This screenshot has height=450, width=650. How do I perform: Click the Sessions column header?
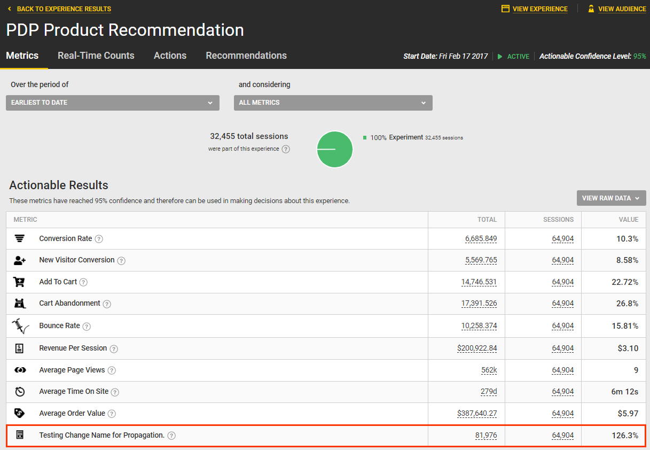[559, 220]
